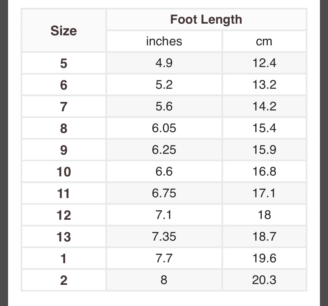
Task: Click the Size column header
Action: pos(64,31)
